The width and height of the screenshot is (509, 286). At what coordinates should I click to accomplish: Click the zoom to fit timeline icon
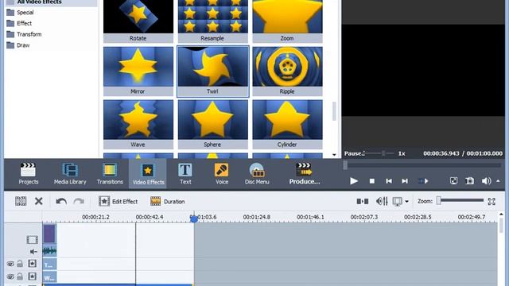pos(492,201)
